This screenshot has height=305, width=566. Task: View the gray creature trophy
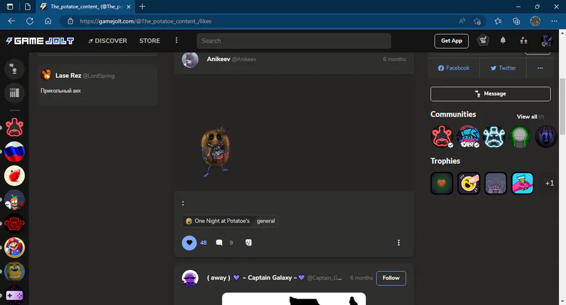(x=496, y=183)
